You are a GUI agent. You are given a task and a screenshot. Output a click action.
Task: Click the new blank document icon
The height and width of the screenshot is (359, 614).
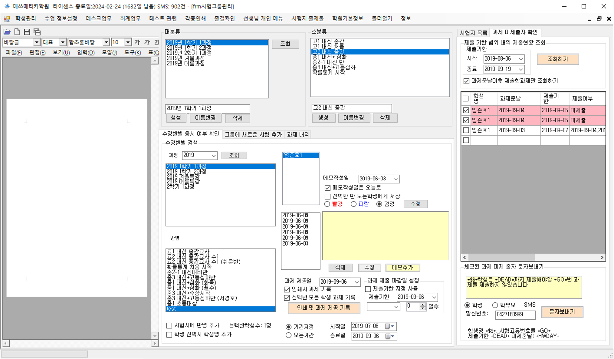pos(17,32)
